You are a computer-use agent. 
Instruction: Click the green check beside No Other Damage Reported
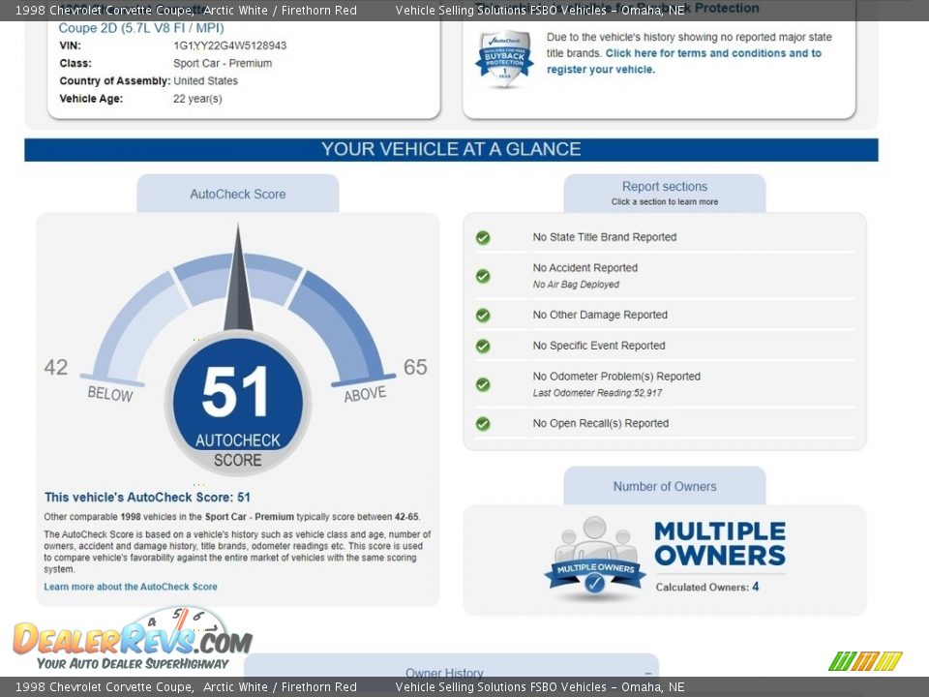[x=483, y=316]
